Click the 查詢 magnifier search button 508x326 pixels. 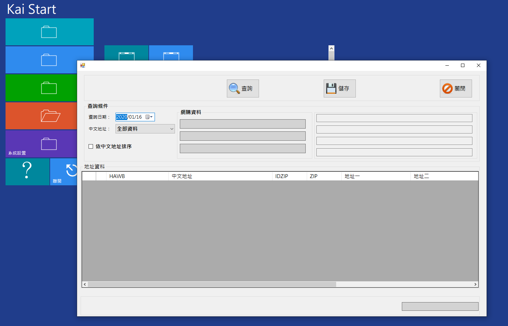[242, 89]
